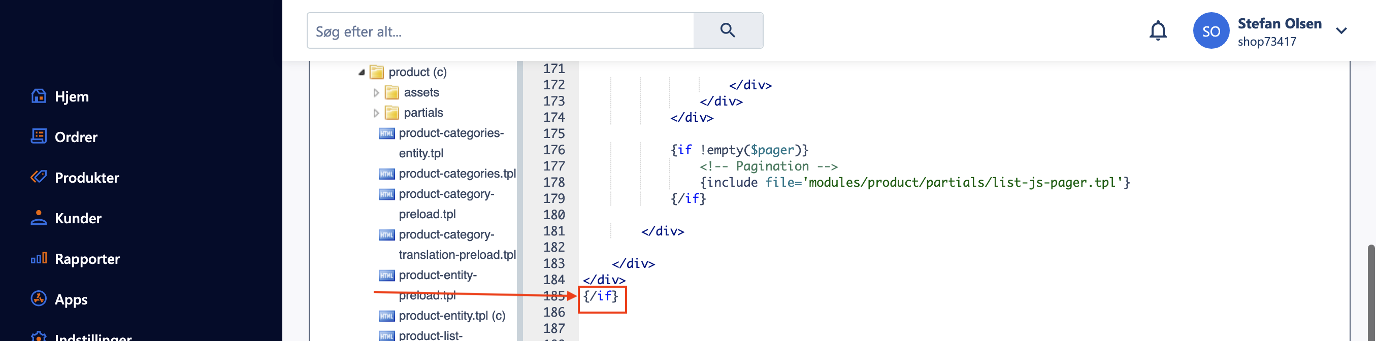Expand the partials folder

[376, 113]
